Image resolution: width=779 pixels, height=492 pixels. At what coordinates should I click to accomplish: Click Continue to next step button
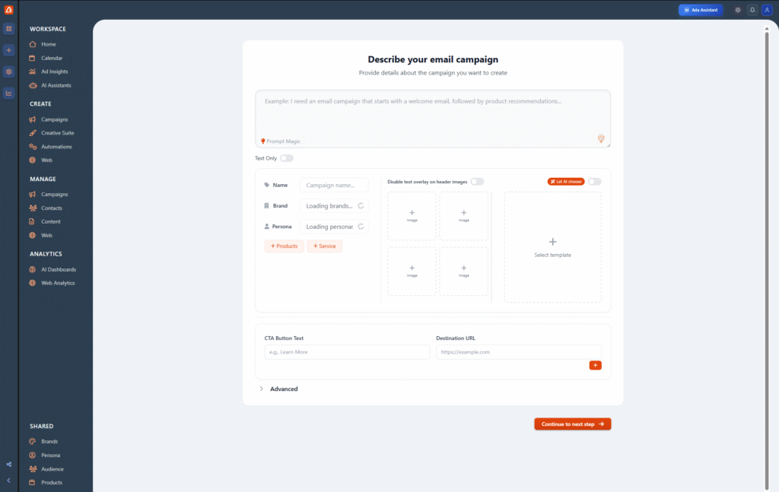click(572, 424)
